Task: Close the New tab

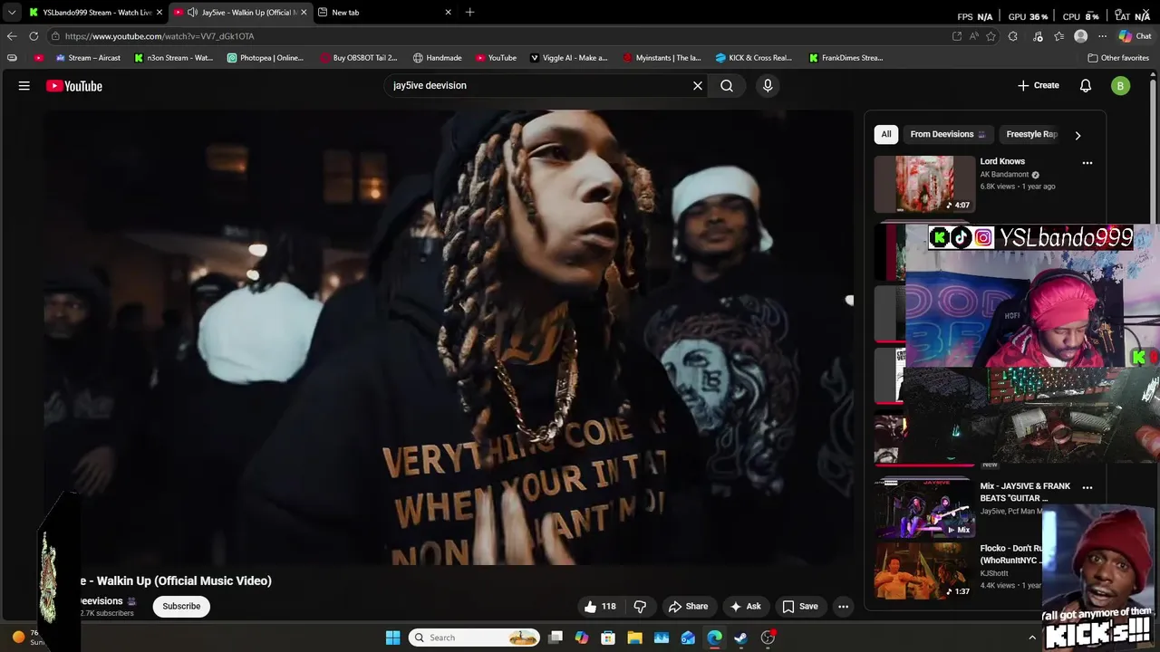Action: 448,13
